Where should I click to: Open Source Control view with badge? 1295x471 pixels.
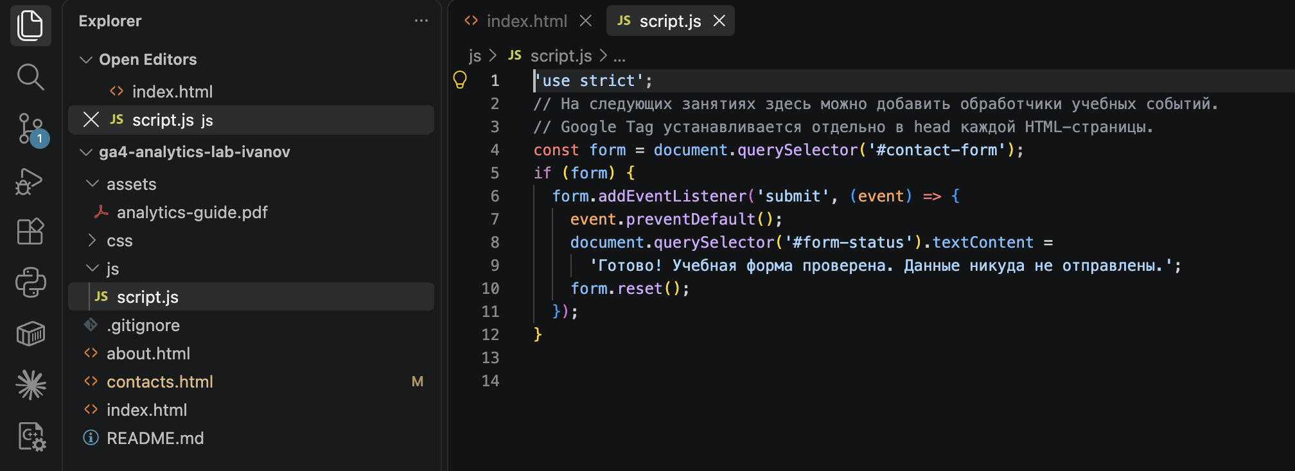[x=30, y=130]
